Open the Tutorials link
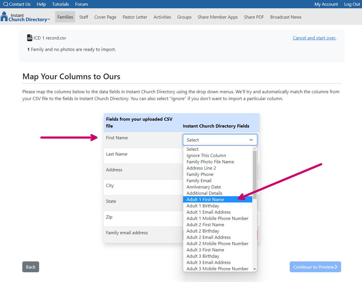Screen dimensions: 362x282 (x=61, y=4)
